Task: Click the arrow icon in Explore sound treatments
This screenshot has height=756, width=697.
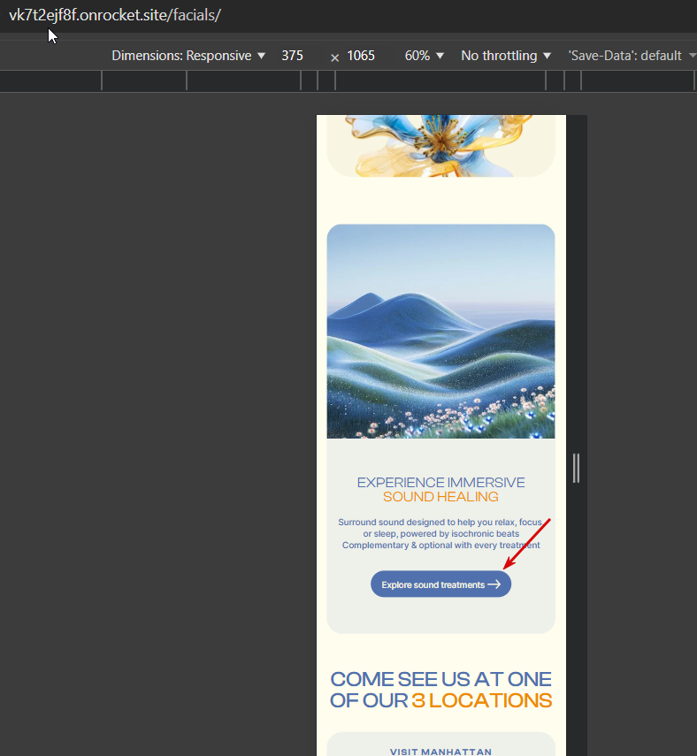Action: 494,584
